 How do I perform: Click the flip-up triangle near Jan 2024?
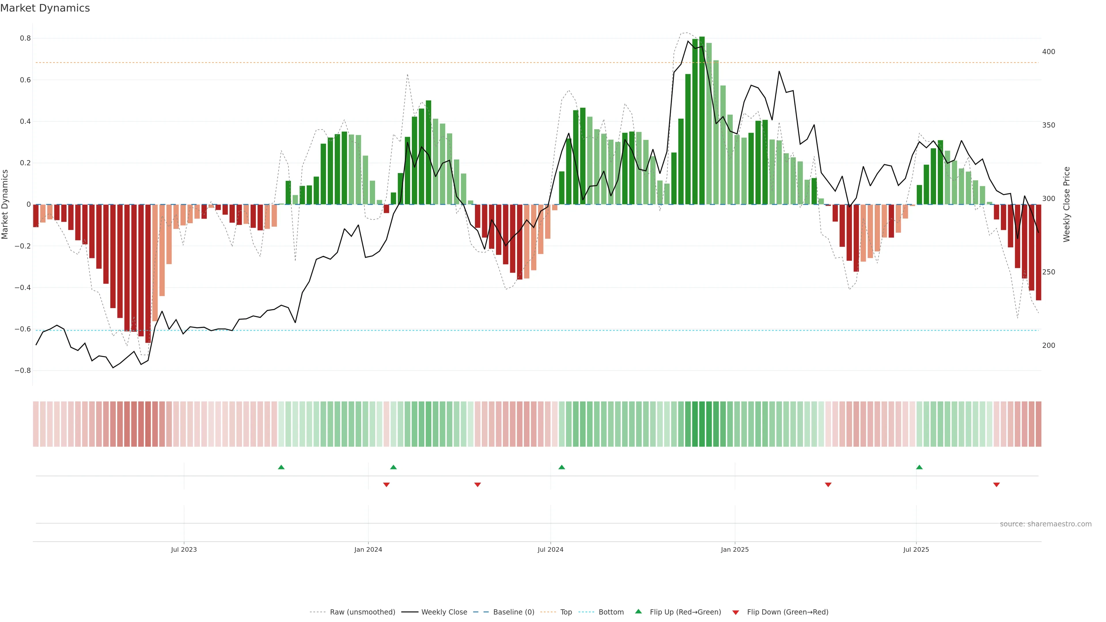coord(393,467)
